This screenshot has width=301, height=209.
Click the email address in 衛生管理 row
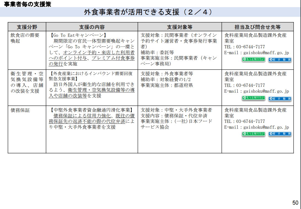pyautogui.click(x=266, y=91)
